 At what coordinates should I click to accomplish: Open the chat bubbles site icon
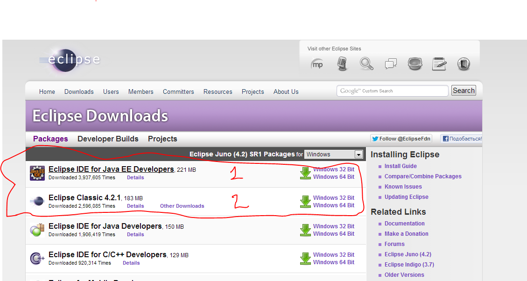coord(391,63)
